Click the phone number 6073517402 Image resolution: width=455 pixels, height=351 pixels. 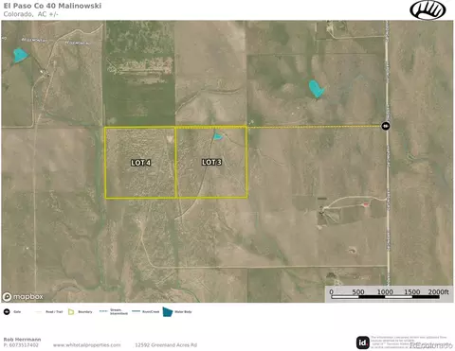click(24, 345)
